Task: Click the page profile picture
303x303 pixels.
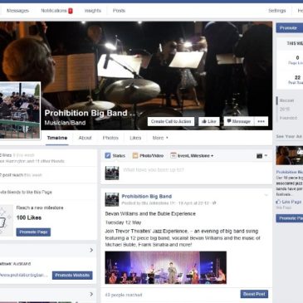Action: (x=20, y=110)
